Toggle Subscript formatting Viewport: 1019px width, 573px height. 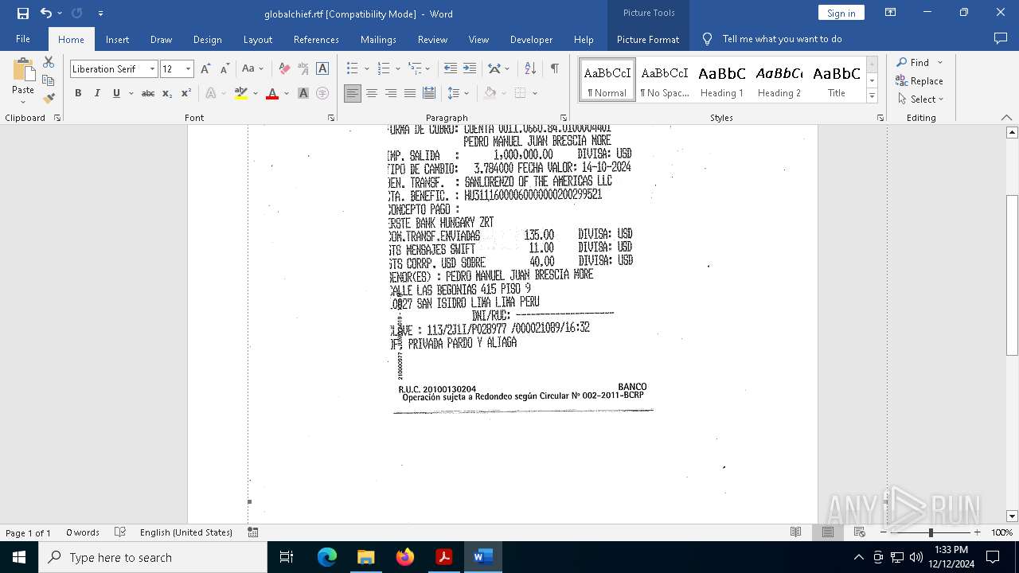(x=167, y=93)
